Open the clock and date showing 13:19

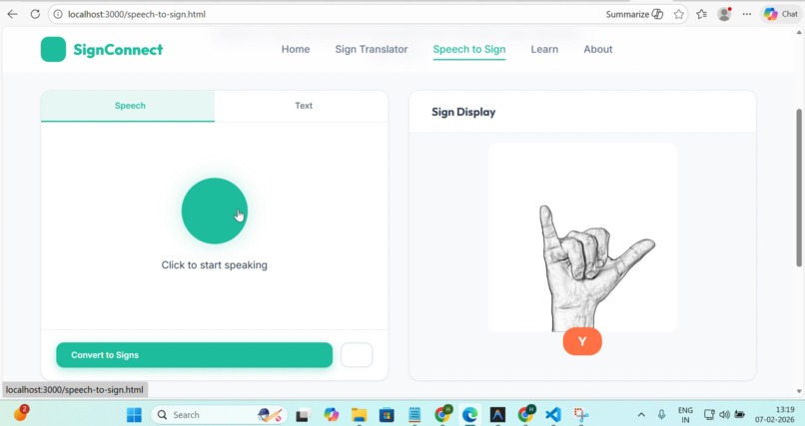pos(774,415)
